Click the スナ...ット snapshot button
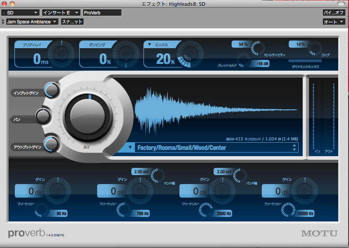Image resolution: width=349 pixels, height=248 pixels. 72,22
